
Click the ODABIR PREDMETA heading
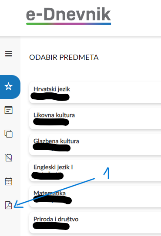(x=64, y=57)
